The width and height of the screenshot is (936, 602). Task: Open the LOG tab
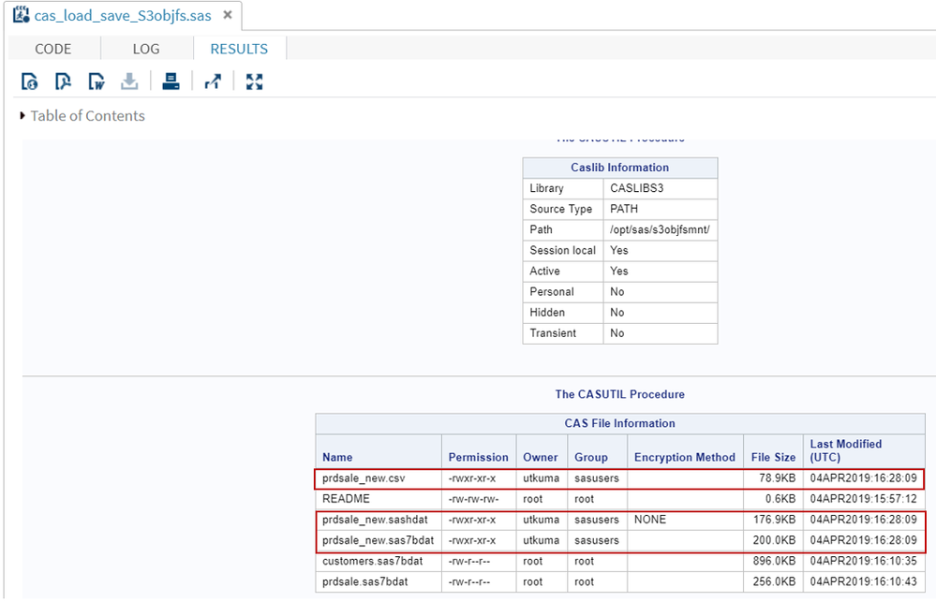coord(145,49)
